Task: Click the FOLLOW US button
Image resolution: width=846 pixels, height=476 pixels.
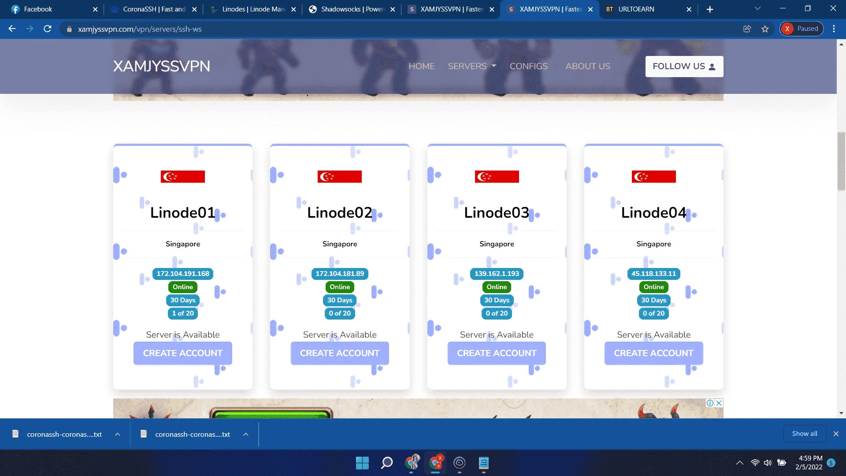Action: pyautogui.click(x=684, y=67)
